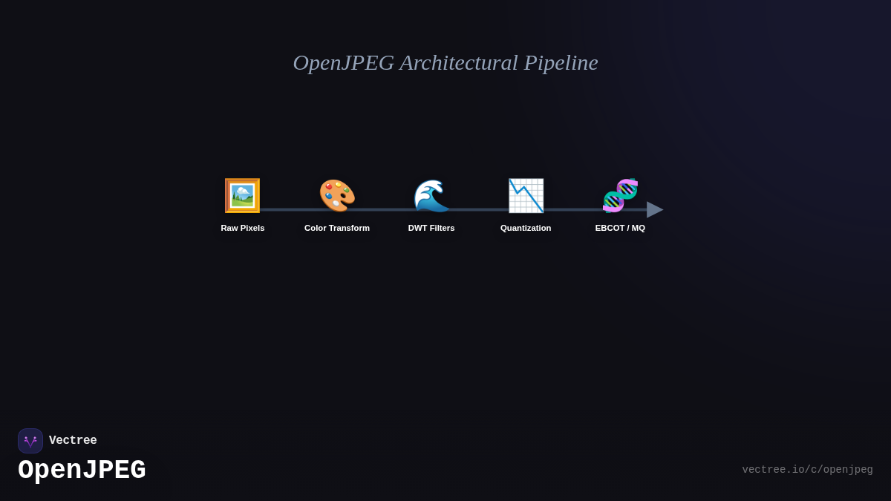Open the vectree.io/c/openjpeg link

point(807,469)
